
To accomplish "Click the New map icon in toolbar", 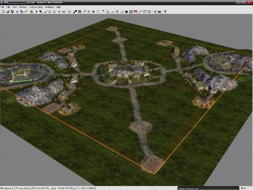I will (x=3, y=11).
